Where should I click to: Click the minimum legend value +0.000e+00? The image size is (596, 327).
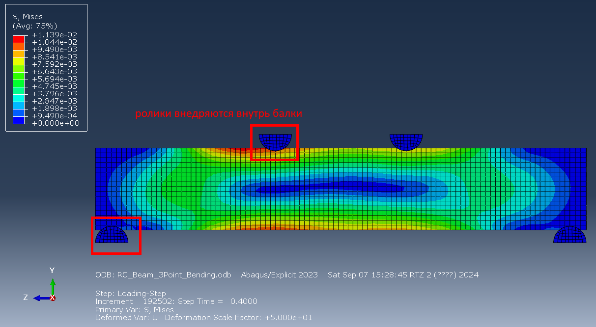pyautogui.click(x=55, y=123)
